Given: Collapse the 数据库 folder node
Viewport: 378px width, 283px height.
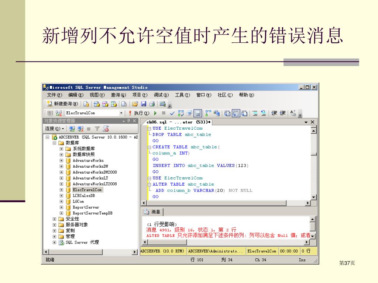Looking at the screenshot, I should pyautogui.click(x=55, y=143).
